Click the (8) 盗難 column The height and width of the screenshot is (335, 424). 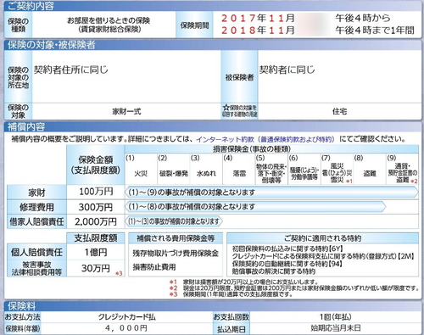(x=370, y=169)
